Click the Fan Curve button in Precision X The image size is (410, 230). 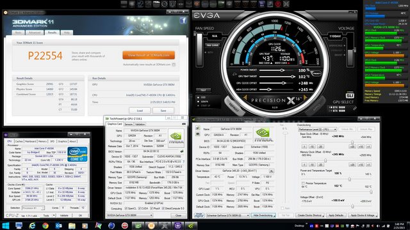pos(212,45)
